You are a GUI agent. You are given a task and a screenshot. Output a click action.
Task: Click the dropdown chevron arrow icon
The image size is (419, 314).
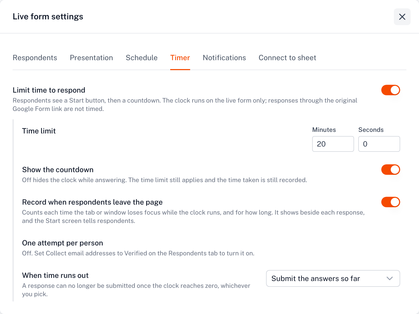click(x=390, y=278)
